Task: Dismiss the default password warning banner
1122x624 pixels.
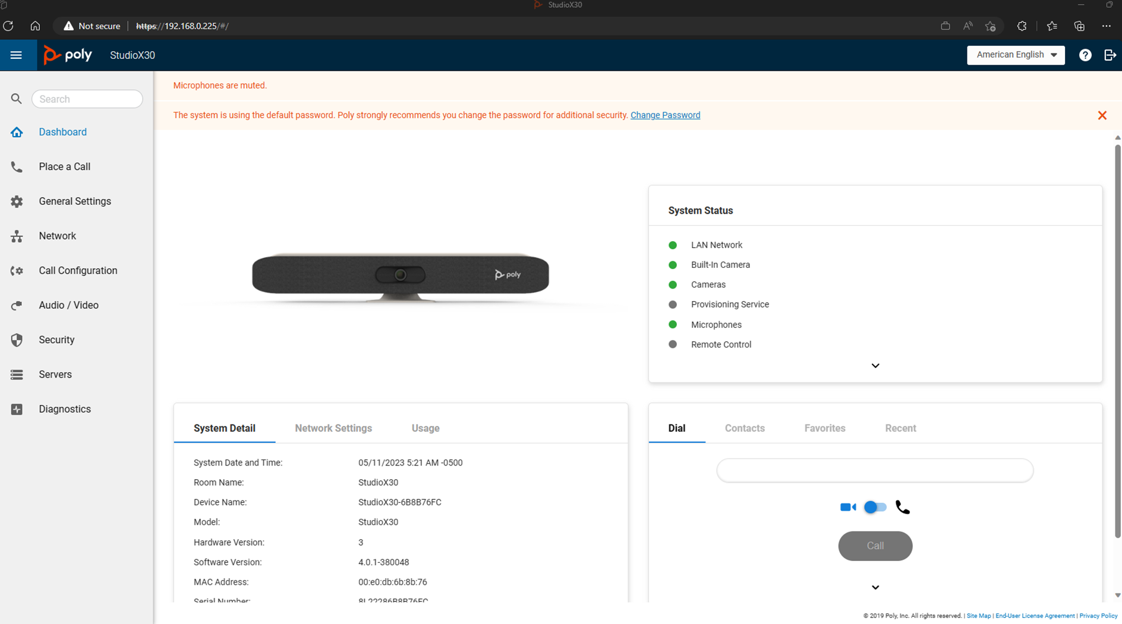Action: click(1102, 115)
